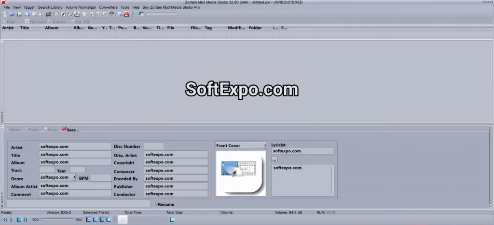This screenshot has width=494, height=225.
Task: Click the play button in player bar
Action: point(12,220)
